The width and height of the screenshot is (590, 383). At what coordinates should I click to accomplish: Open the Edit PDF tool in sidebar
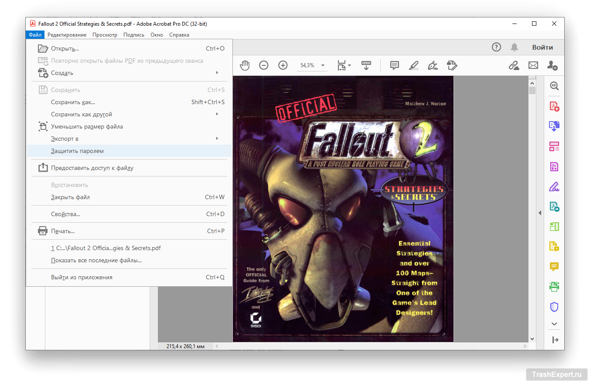click(554, 166)
